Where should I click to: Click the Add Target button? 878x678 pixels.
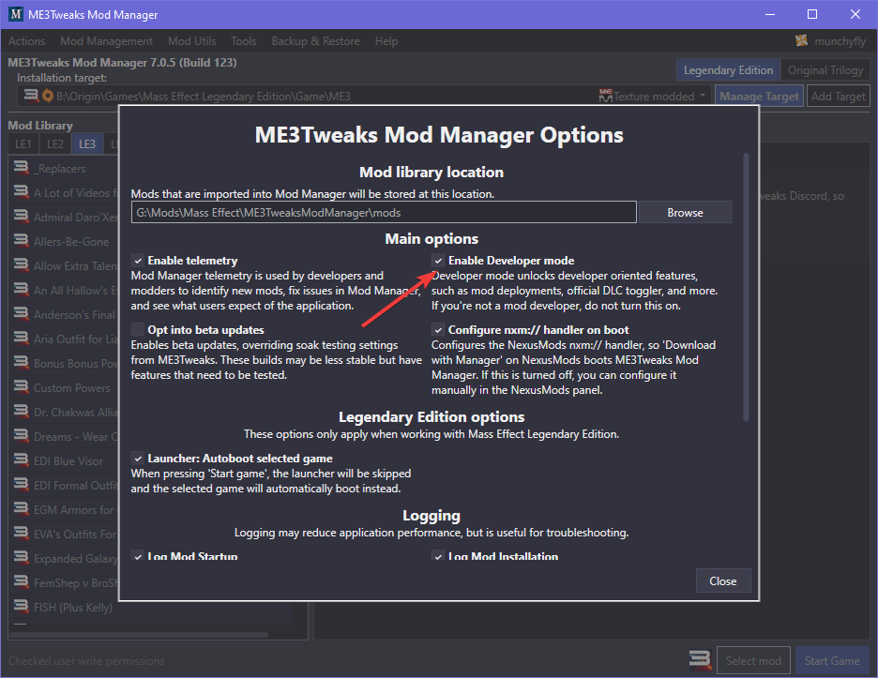[x=839, y=97]
